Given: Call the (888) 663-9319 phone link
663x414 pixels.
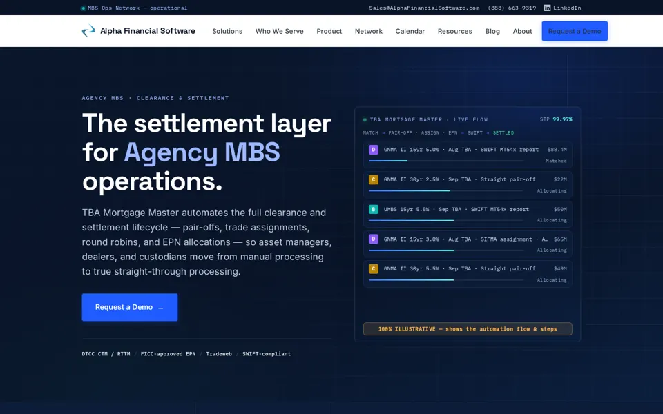Looking at the screenshot, I should [512, 8].
